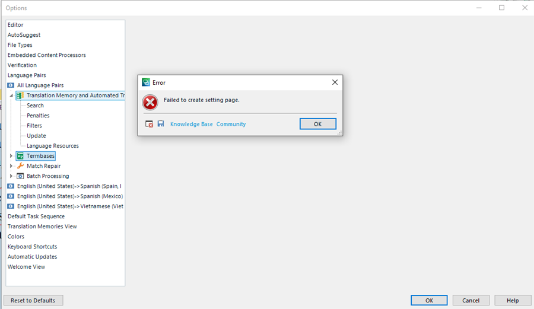Select Verification in the tree

22,65
